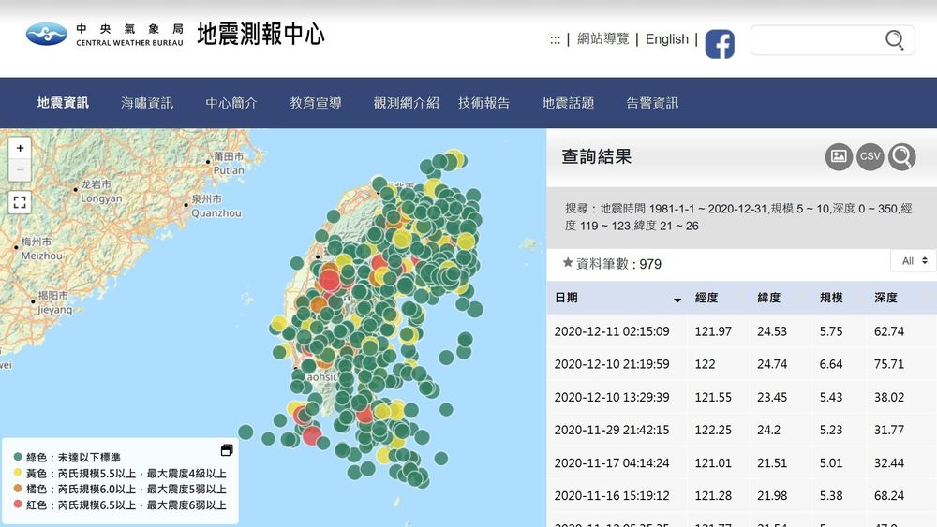Open the query search panel icon
Screen dimensions: 937x527
[x=901, y=156]
